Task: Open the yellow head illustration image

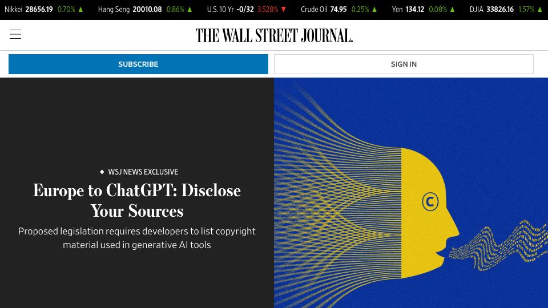Action: (x=411, y=193)
